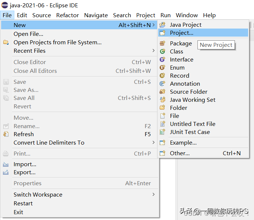
Task: Choose Refresh in the File menu
Action: (x=79, y=134)
